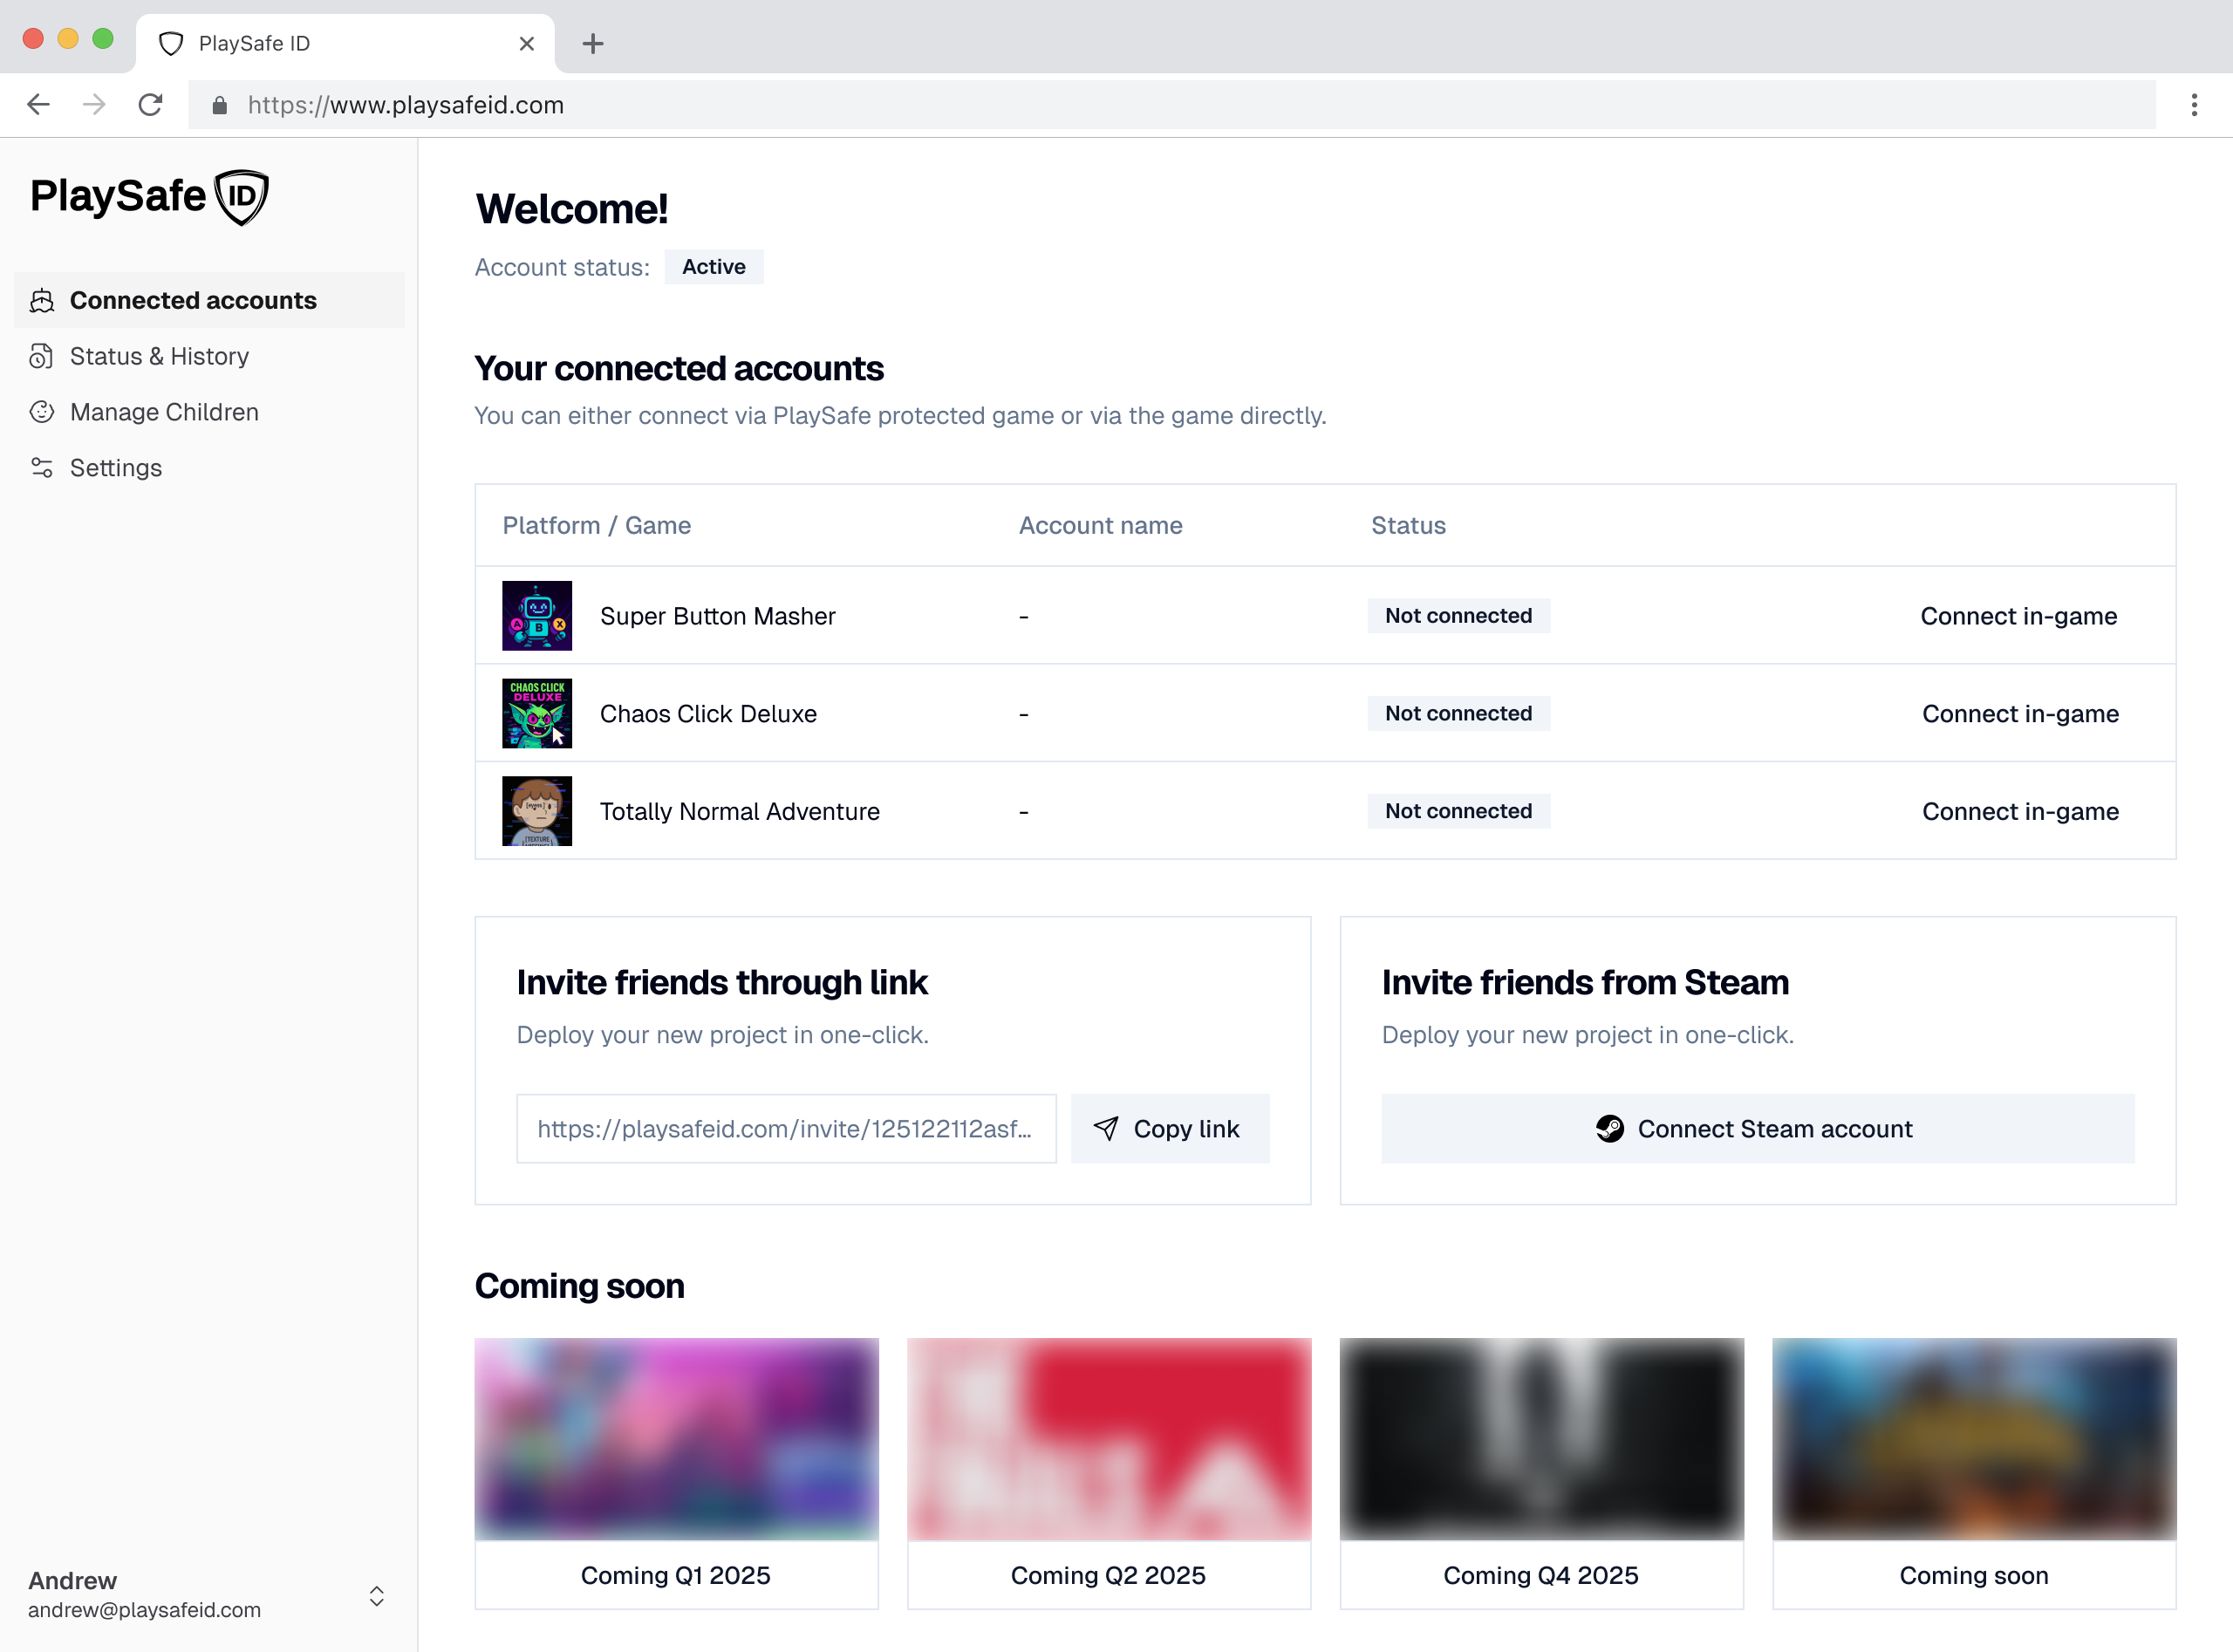The width and height of the screenshot is (2233, 1652).
Task: Click Connect in-game for Totally Normal Adventure
Action: 2019,811
